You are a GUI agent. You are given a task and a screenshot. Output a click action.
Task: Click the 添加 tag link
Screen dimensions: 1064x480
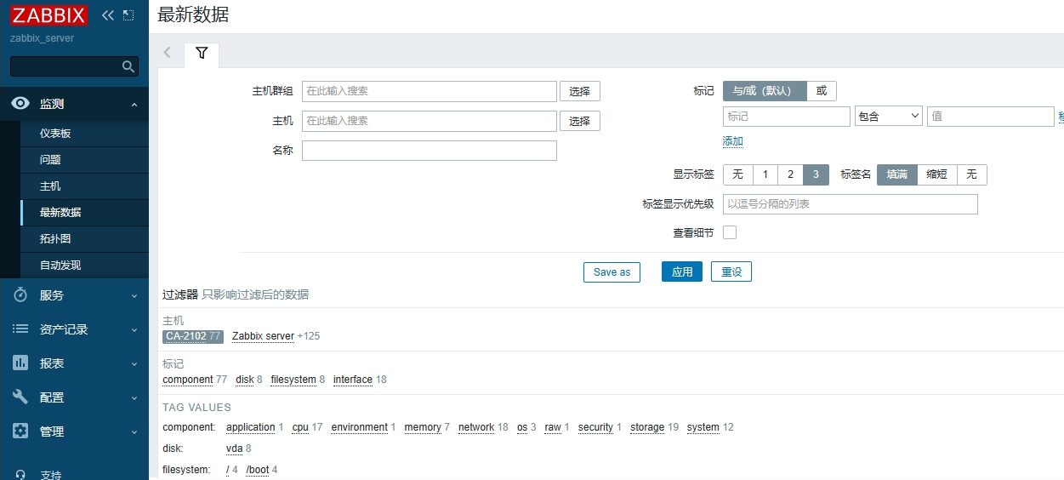(733, 141)
